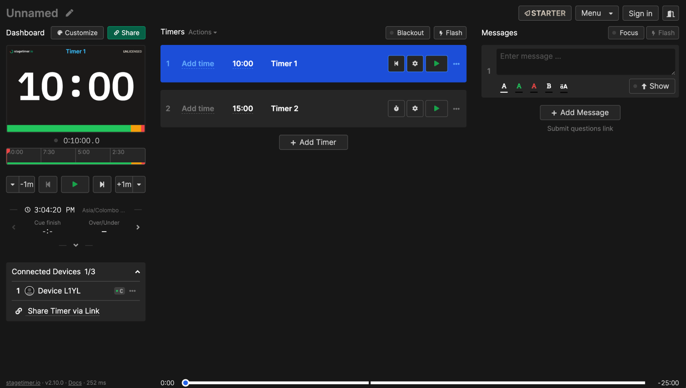Select red message text color
This screenshot has height=388, width=686.
(534, 86)
